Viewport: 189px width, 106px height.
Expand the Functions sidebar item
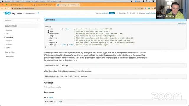point(9,44)
